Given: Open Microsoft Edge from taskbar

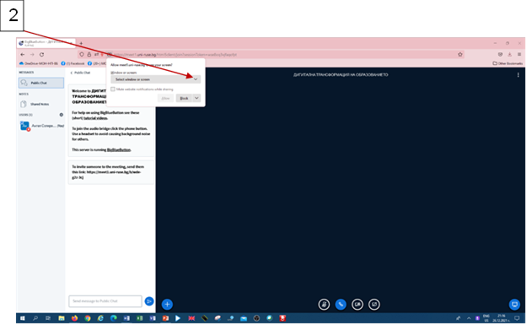Looking at the screenshot, I should tap(114, 318).
